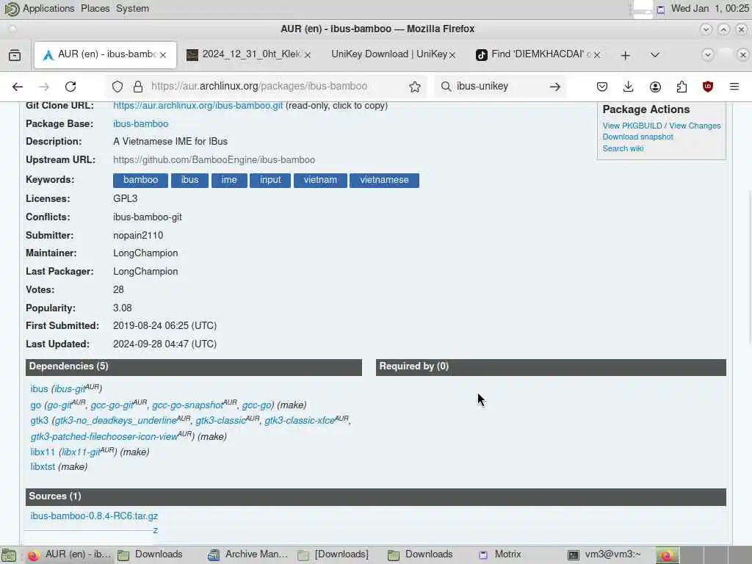Click the search magnifier icon
This screenshot has width=752, height=564.
click(446, 87)
